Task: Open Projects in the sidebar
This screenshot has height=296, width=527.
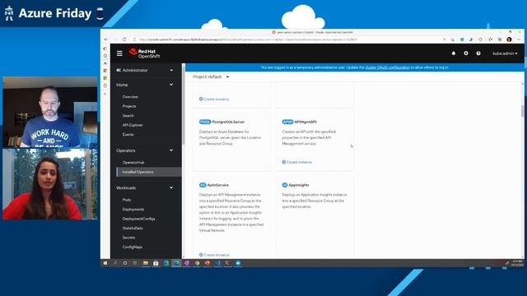Action: 129,106
